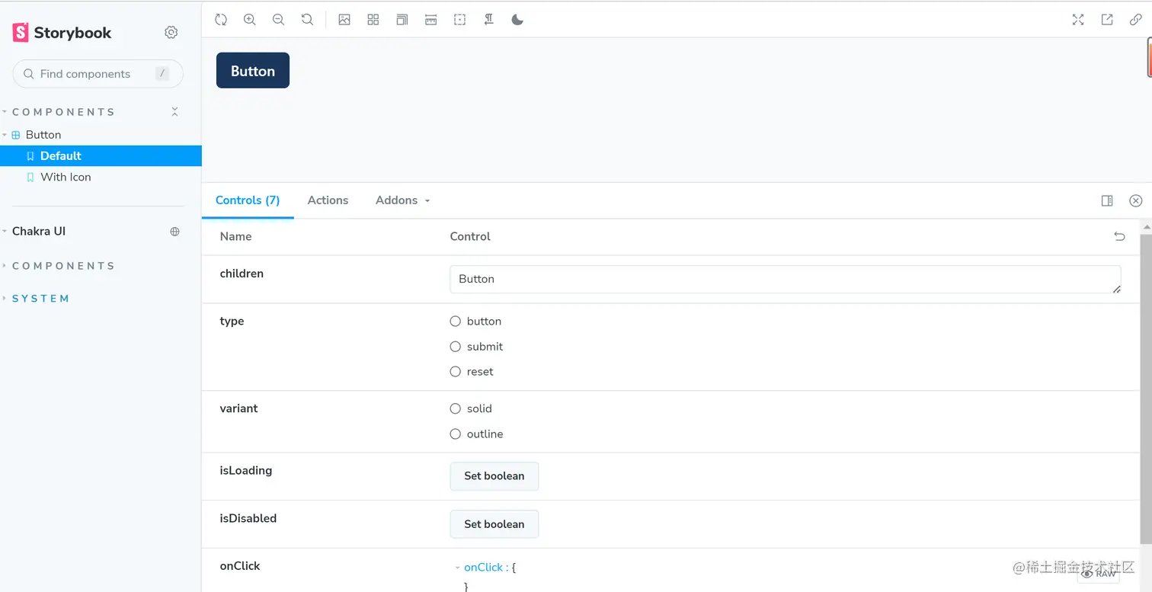Change the viewport size
This screenshot has width=1152, height=592.
pos(402,20)
